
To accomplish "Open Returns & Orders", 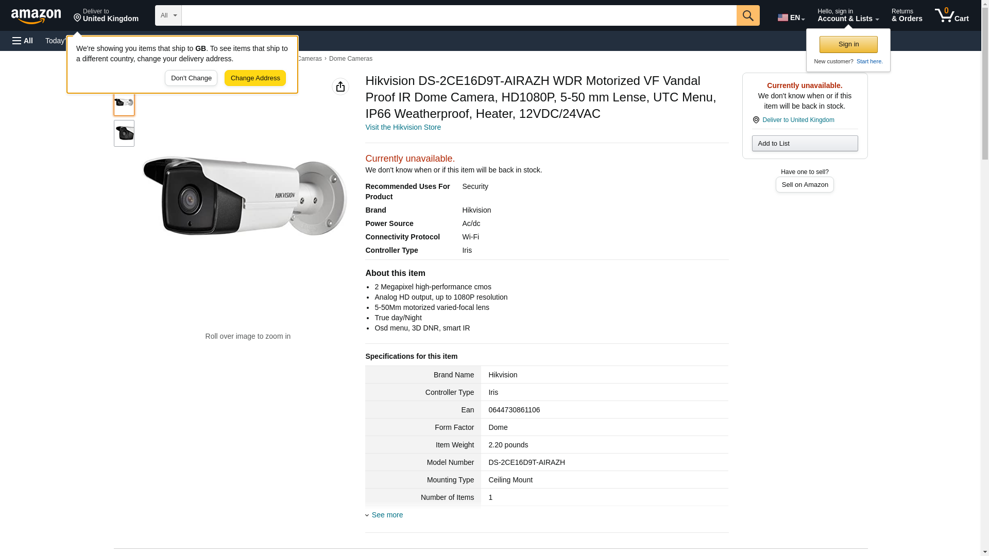I will pos(907,15).
